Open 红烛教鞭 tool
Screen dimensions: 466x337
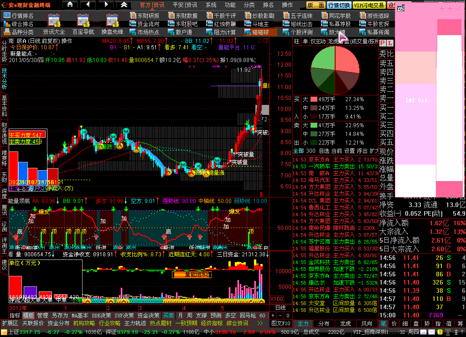point(222,24)
